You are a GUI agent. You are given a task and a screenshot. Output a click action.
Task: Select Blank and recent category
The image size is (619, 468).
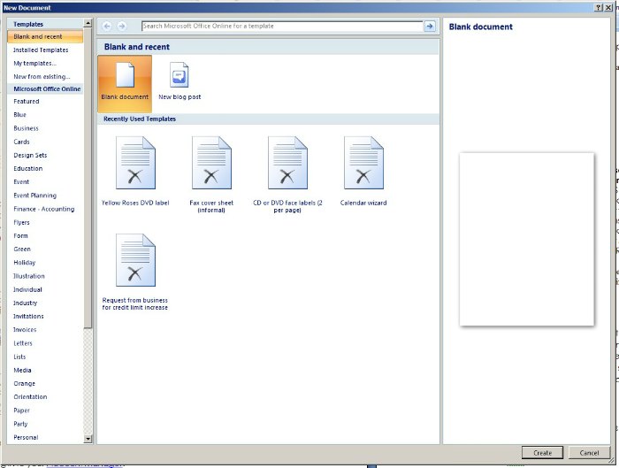point(45,36)
